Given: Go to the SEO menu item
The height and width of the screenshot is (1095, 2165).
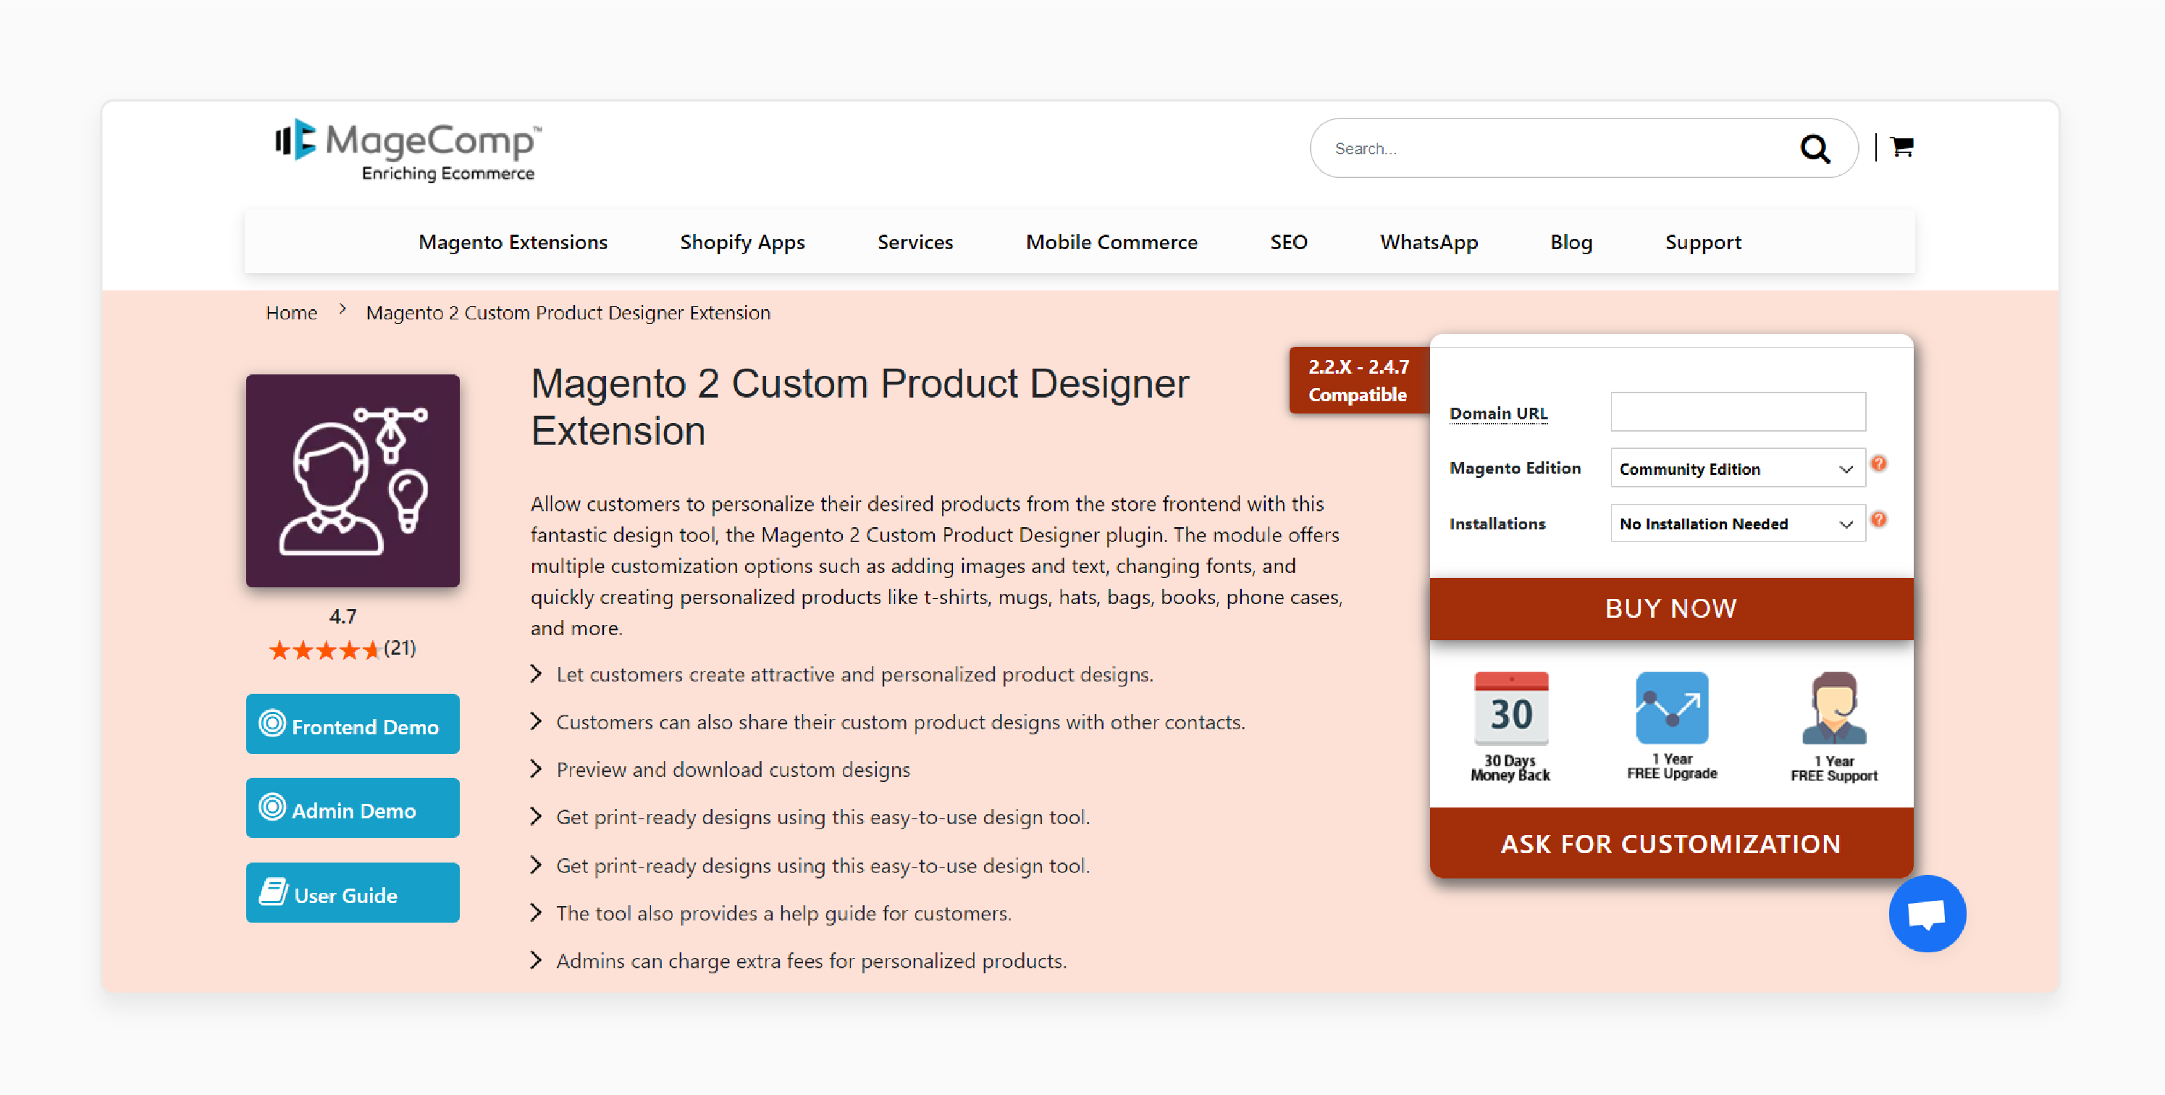Looking at the screenshot, I should click(1288, 242).
